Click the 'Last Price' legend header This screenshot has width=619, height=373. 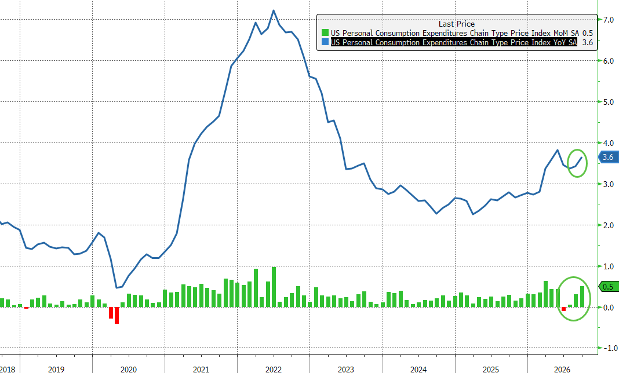point(457,24)
